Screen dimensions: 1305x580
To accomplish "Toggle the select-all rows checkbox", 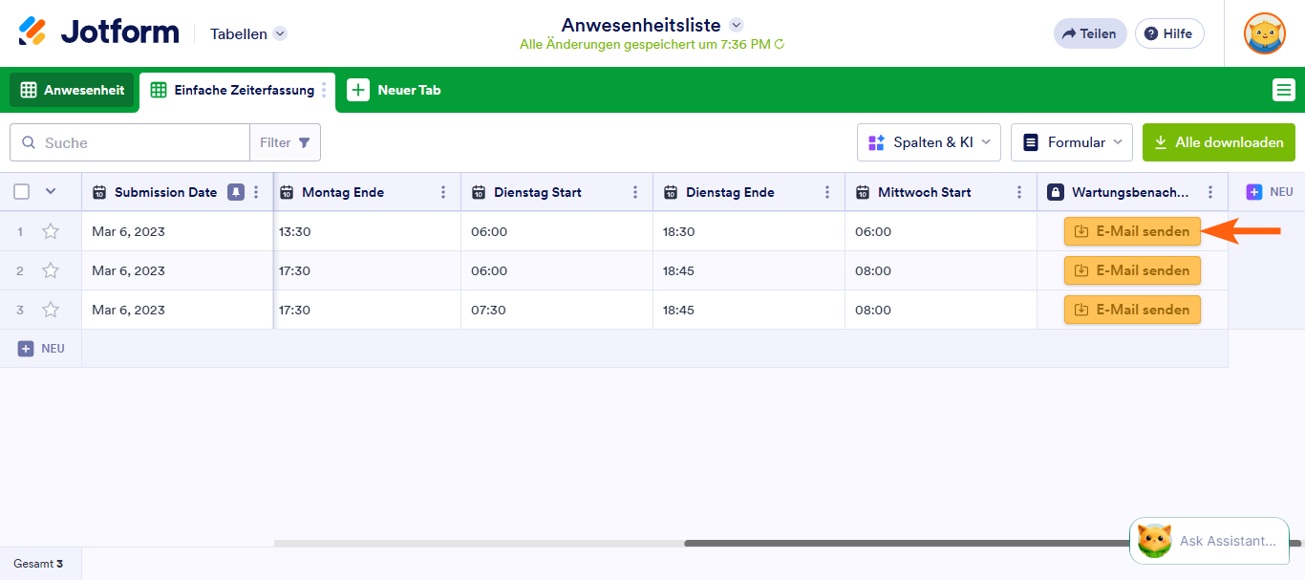I will point(22,192).
